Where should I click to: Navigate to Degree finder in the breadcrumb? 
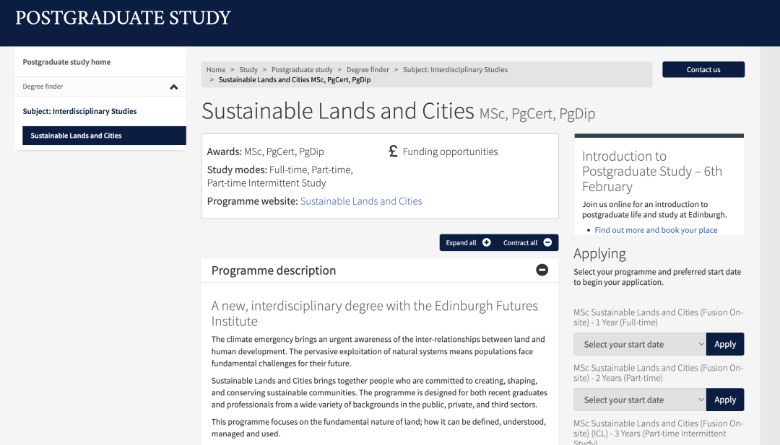coord(368,70)
